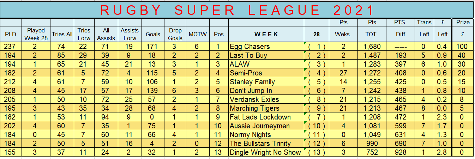Select the Stanley Family cell
Image resolution: width=475 pixels, height=159 pixels.
click(x=266, y=82)
